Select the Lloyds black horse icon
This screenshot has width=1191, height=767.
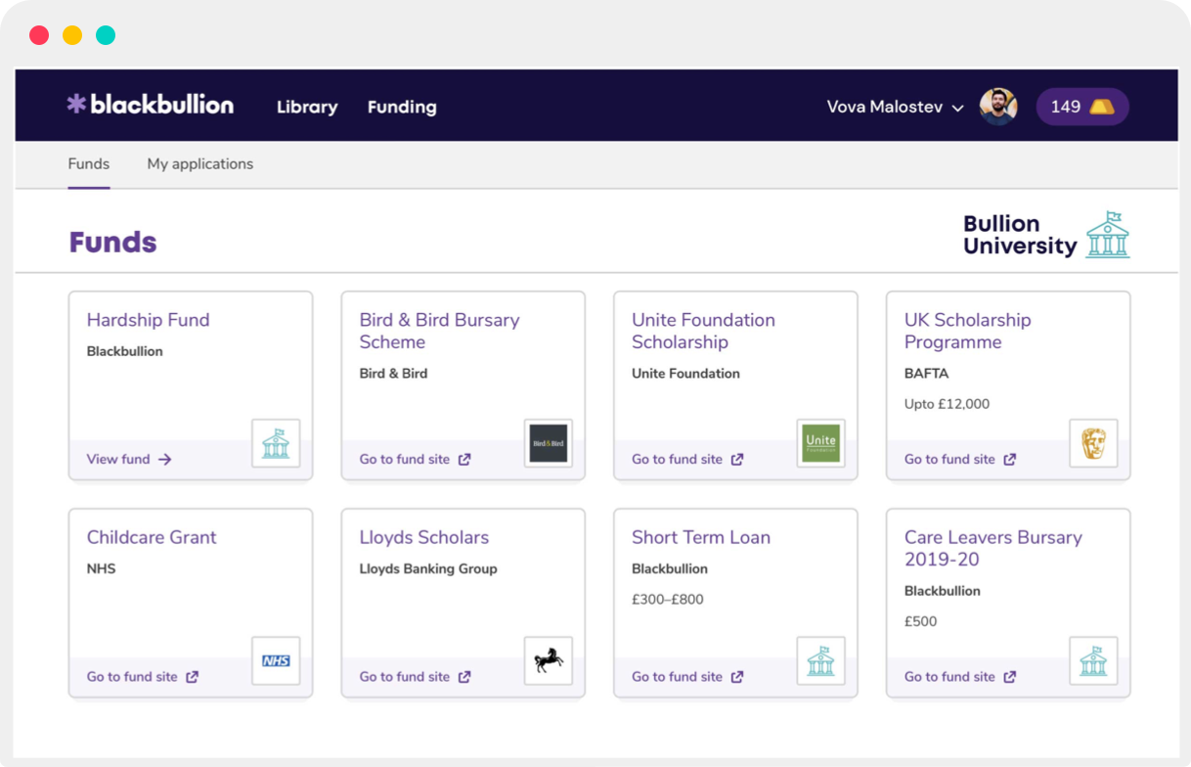pyautogui.click(x=548, y=660)
